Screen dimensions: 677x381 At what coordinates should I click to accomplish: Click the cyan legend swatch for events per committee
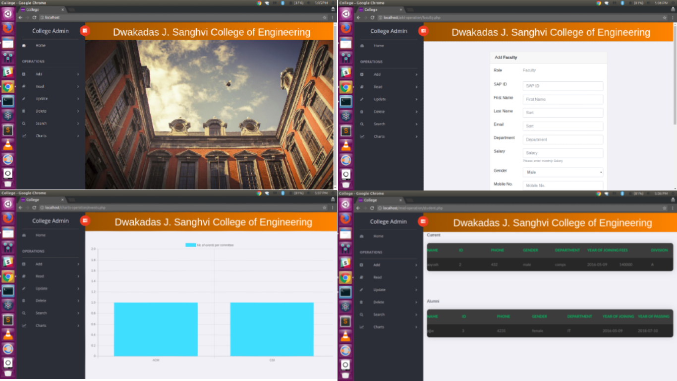coord(191,245)
